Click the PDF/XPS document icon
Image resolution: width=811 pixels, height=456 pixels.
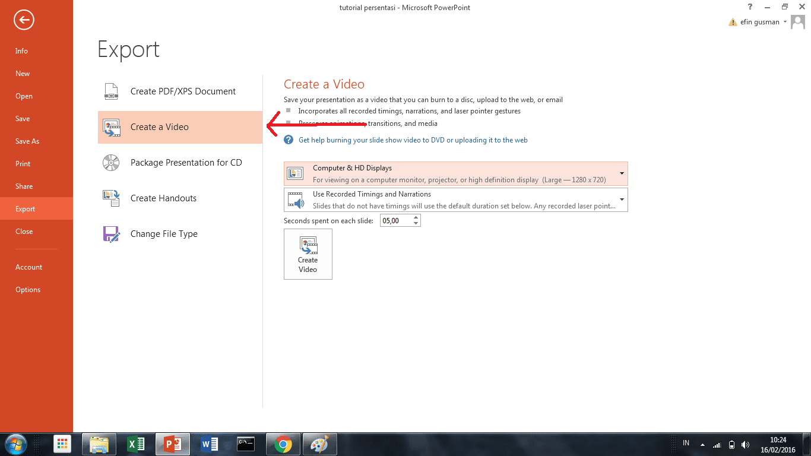coord(111,91)
